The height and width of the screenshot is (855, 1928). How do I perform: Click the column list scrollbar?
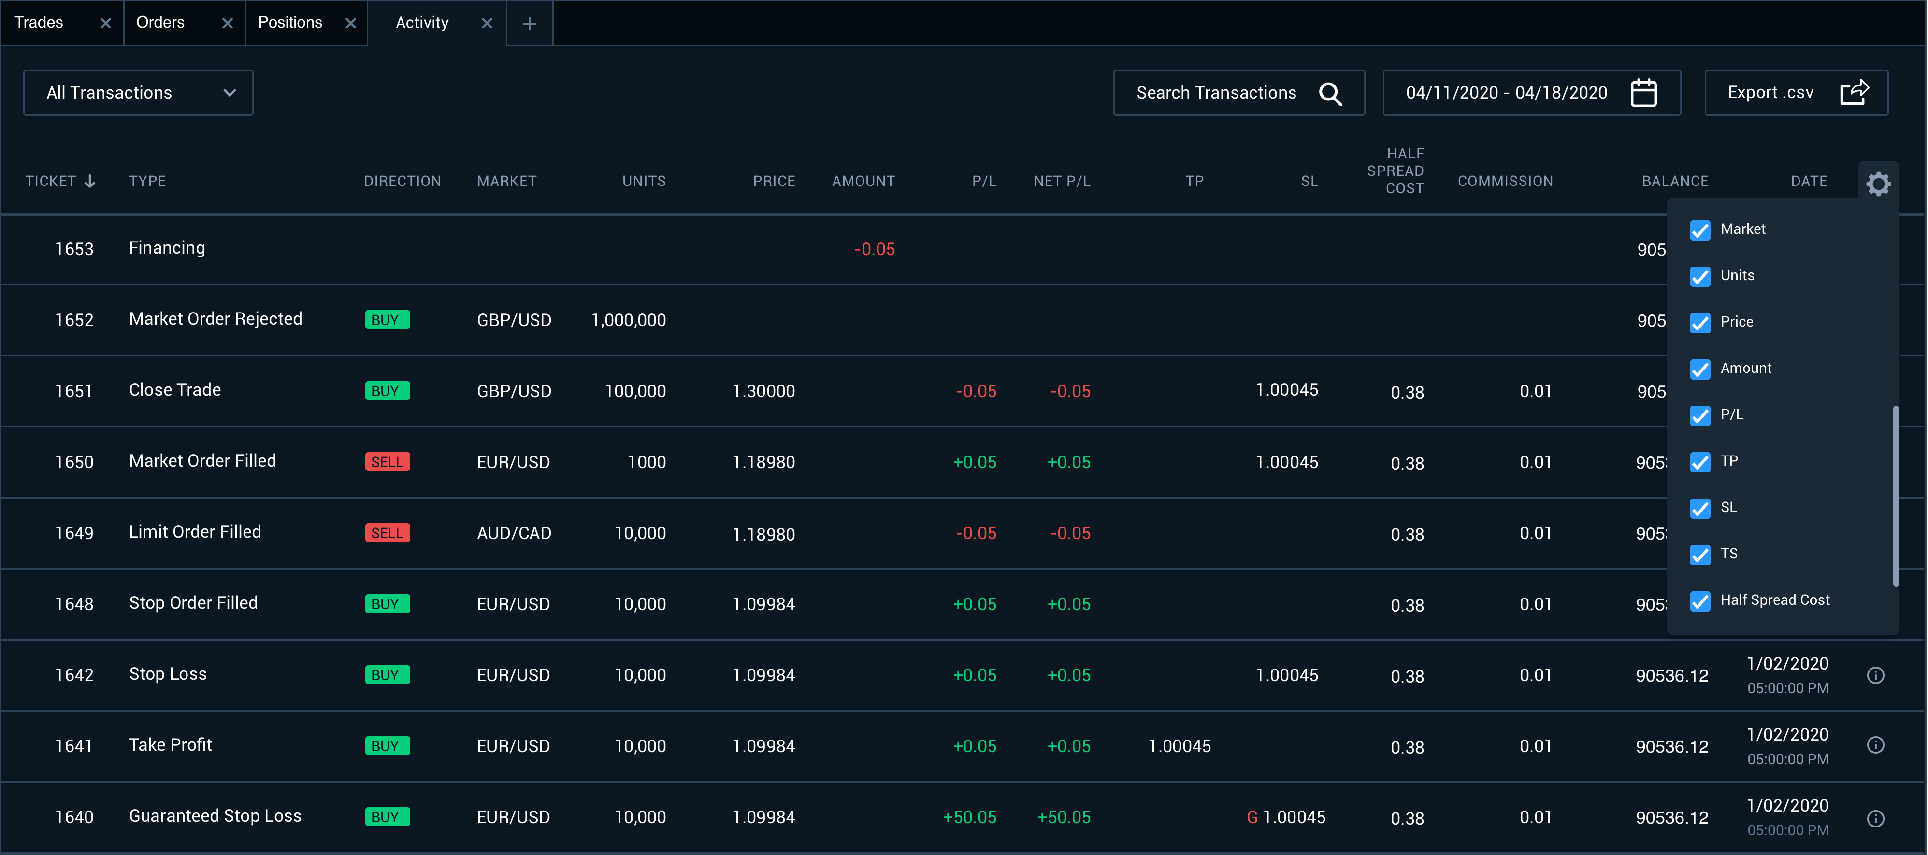[x=1895, y=497]
